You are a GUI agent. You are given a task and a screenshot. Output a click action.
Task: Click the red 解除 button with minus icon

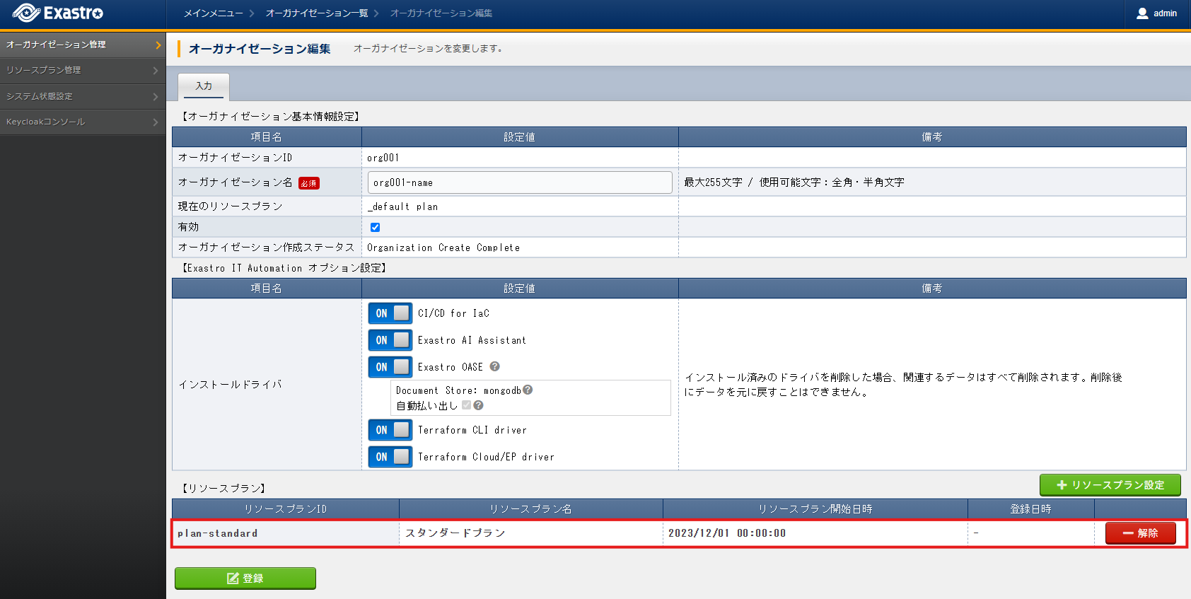(1140, 533)
